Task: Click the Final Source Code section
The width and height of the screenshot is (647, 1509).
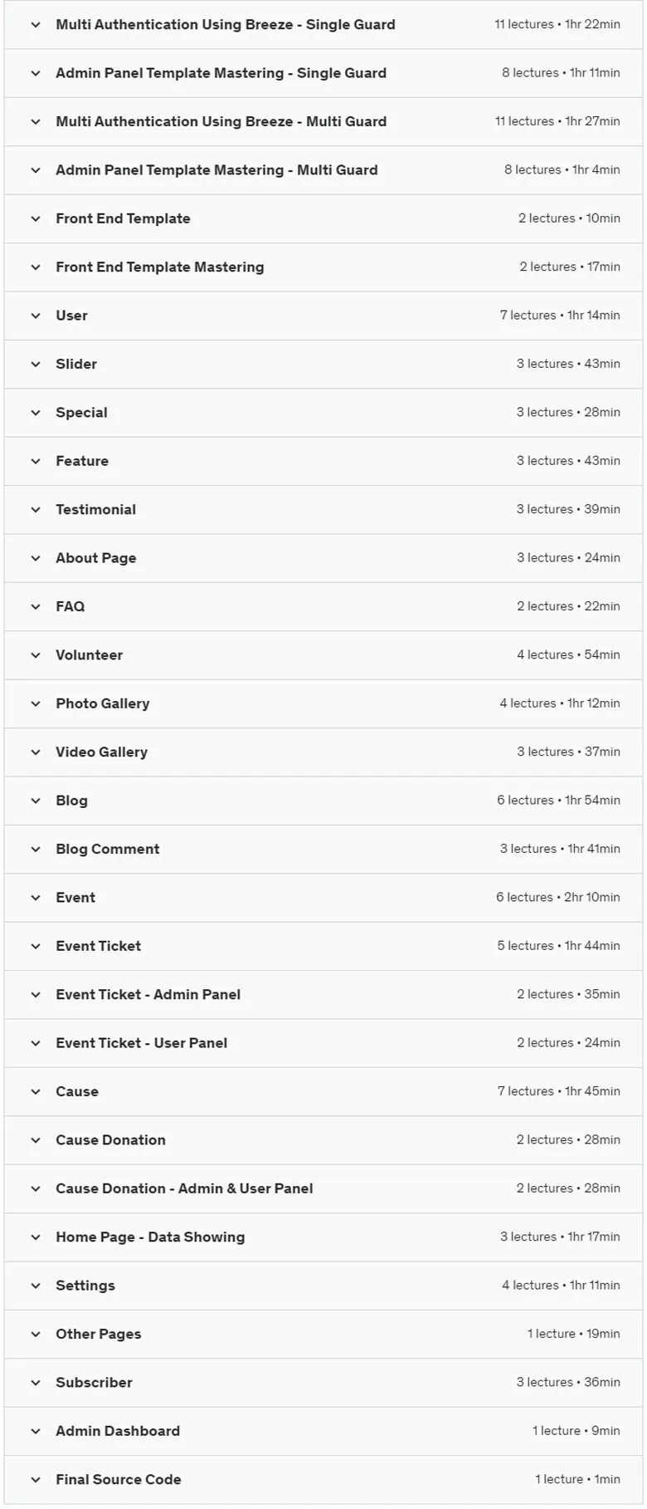Action: pyautogui.click(x=323, y=1480)
